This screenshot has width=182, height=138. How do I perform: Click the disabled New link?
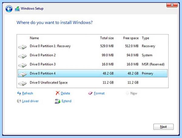[134, 93]
